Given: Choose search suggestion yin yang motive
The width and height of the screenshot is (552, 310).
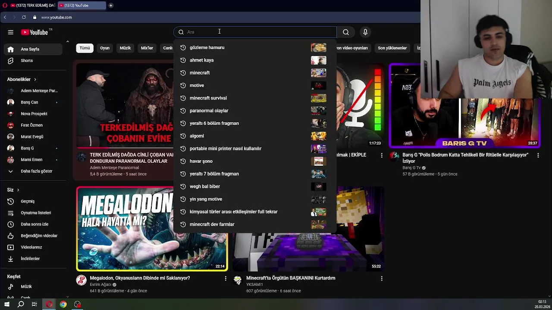Looking at the screenshot, I should click(x=255, y=199).
